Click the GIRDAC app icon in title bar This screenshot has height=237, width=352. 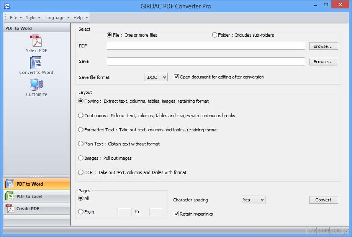pyautogui.click(x=7, y=6)
